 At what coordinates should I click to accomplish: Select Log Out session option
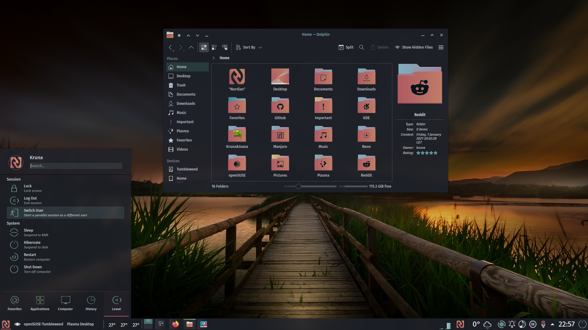[x=30, y=200]
